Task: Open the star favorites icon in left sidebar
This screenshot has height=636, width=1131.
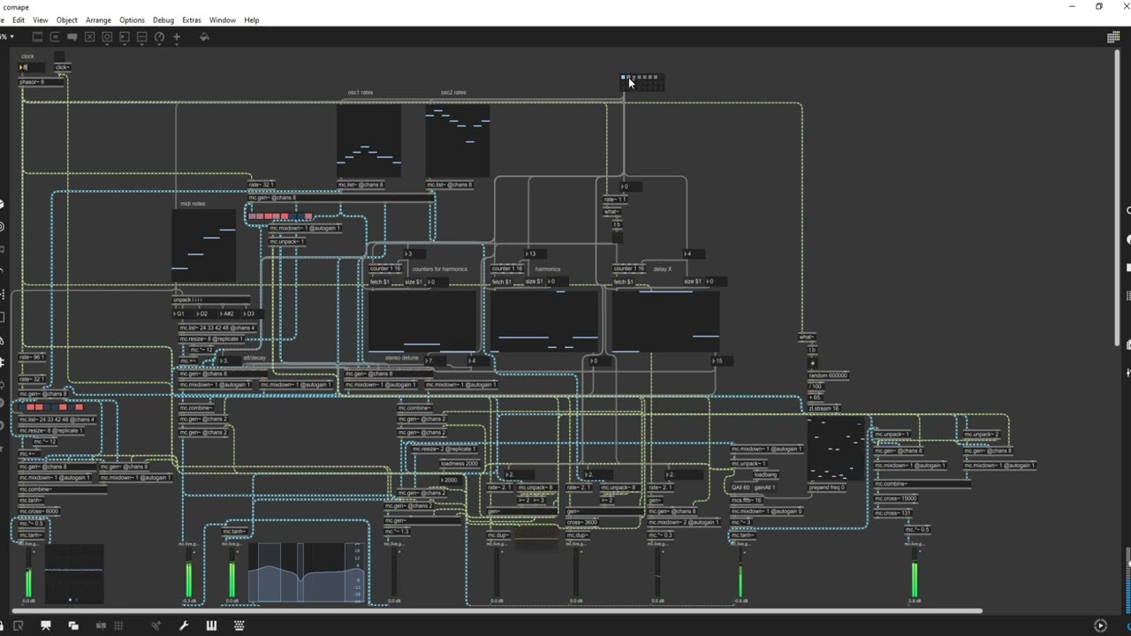Action: point(2,450)
